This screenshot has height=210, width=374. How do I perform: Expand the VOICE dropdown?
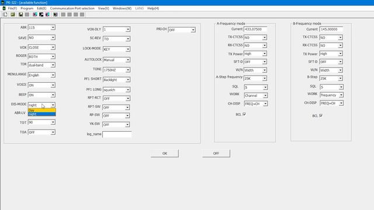point(53,85)
